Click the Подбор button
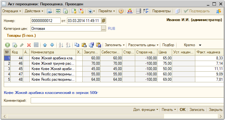Screen dimensions: 225x120 coord(168,45)
